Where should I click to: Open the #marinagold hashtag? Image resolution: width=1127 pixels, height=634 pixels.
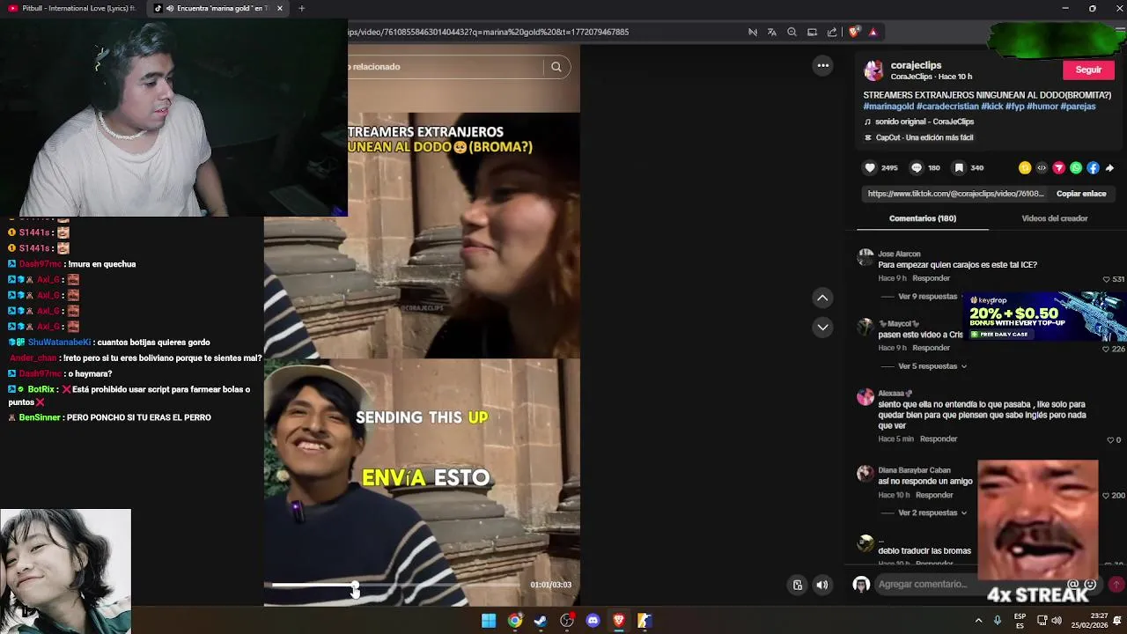(888, 107)
